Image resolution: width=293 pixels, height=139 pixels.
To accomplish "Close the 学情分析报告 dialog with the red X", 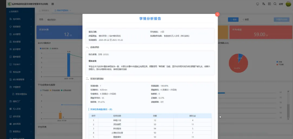I will point(217,14).
